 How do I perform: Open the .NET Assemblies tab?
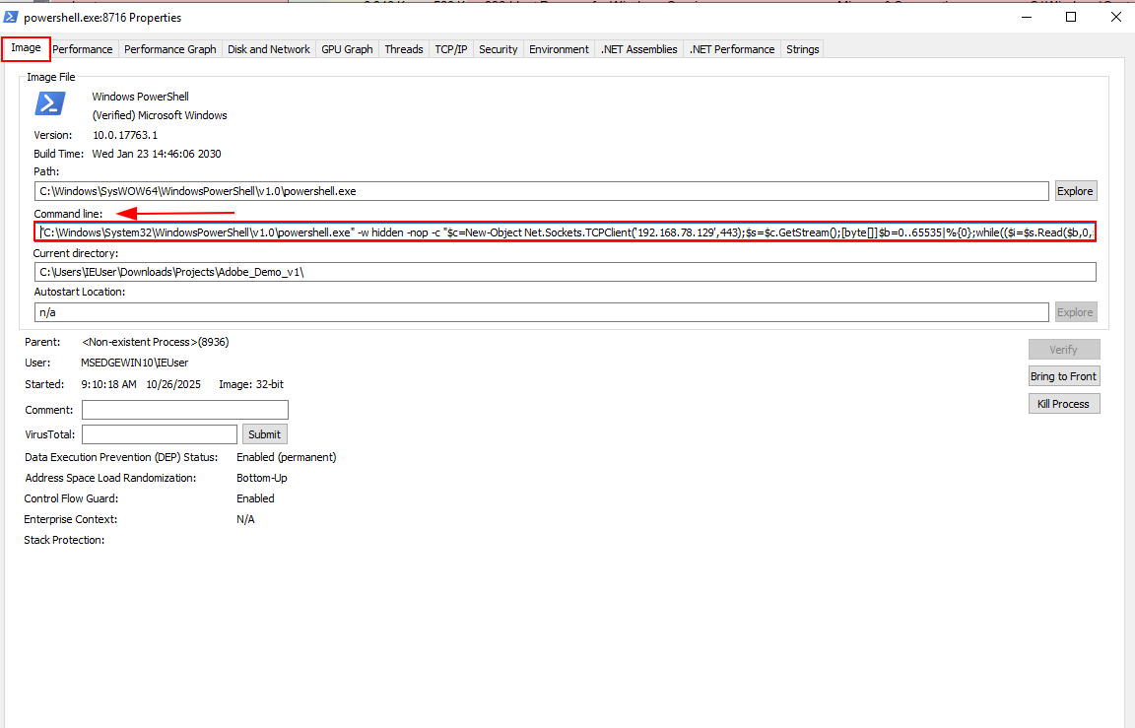639,49
